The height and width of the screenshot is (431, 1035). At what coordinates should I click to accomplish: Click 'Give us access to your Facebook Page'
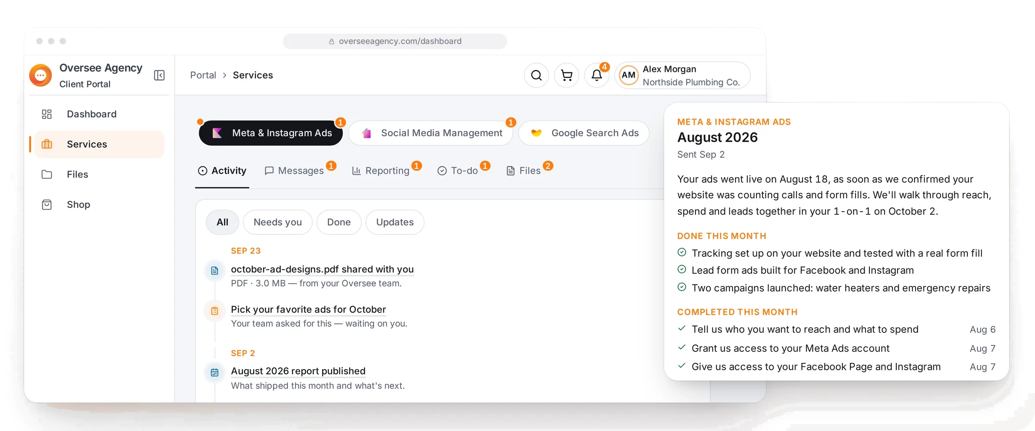click(x=816, y=367)
